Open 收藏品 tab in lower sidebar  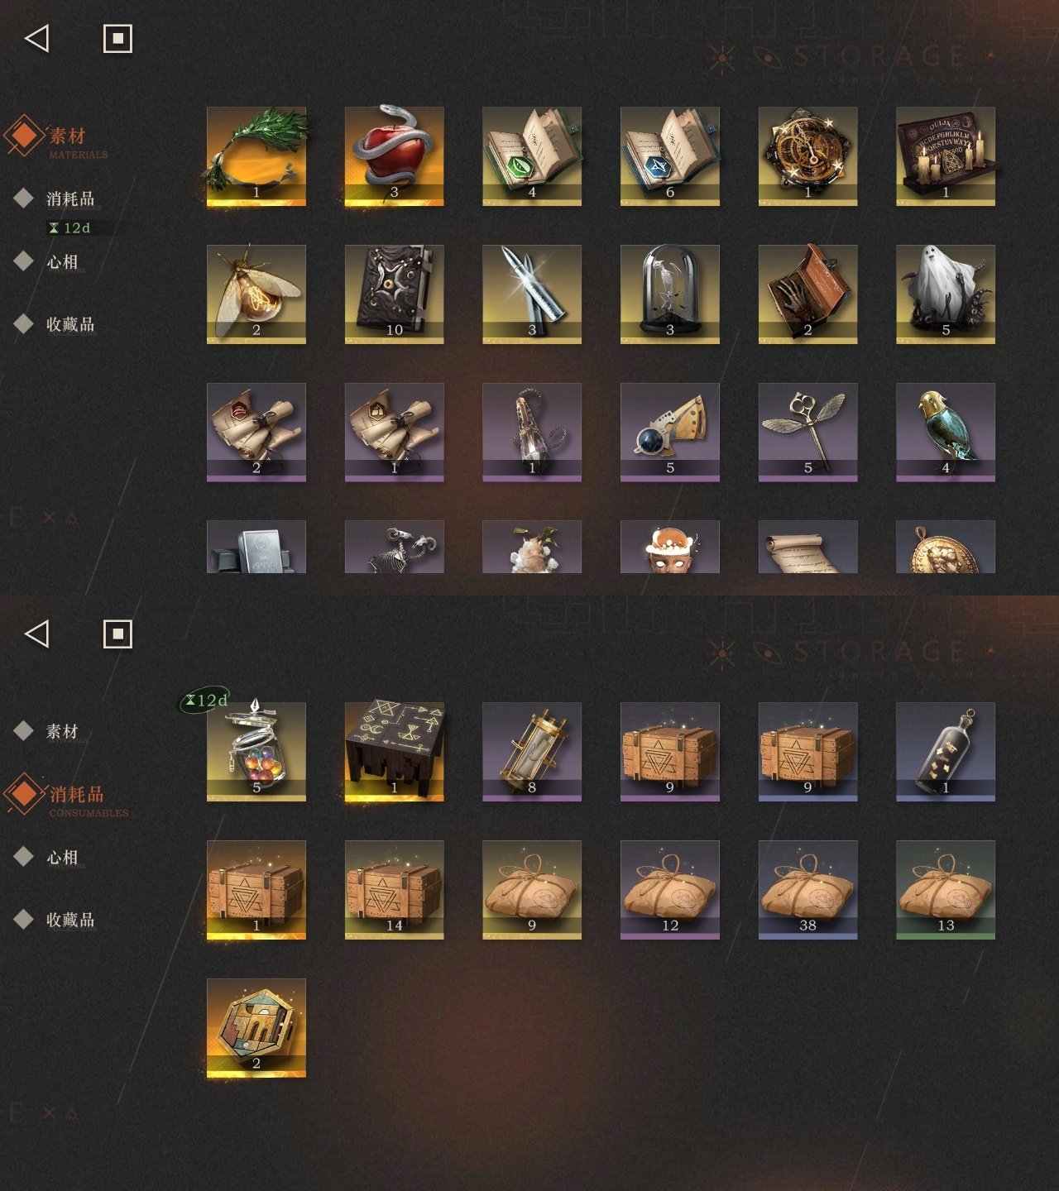pos(70,920)
